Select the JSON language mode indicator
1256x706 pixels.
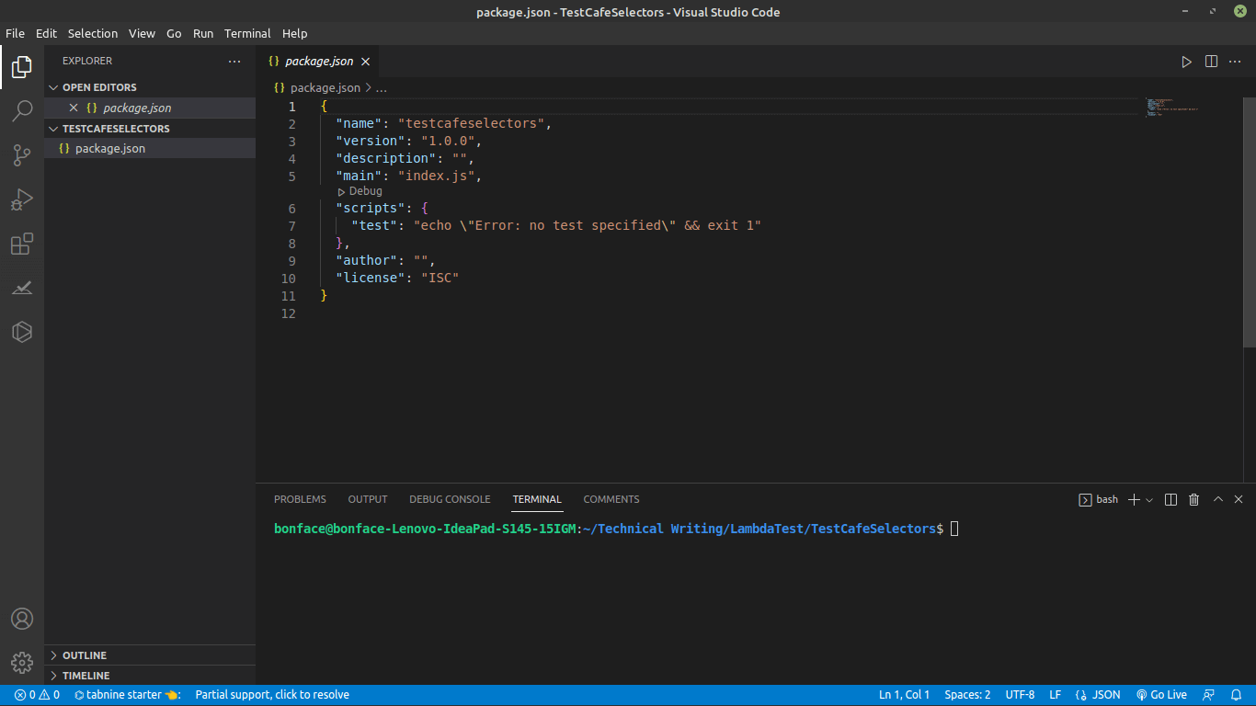pyautogui.click(x=1105, y=694)
